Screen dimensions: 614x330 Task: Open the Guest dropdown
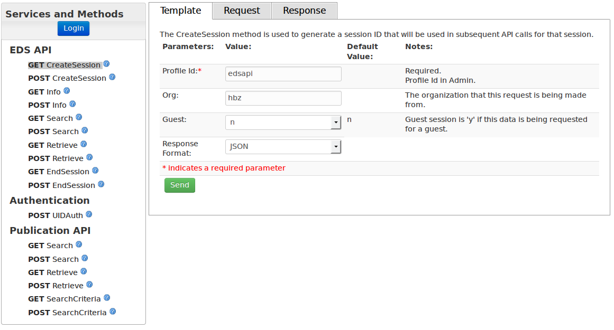[283, 122]
